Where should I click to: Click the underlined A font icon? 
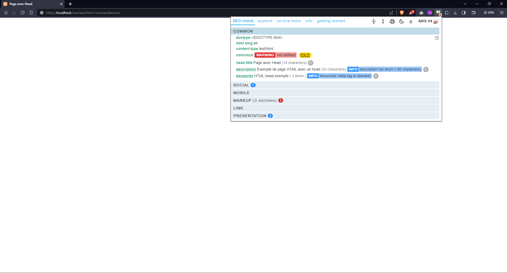click(x=411, y=21)
